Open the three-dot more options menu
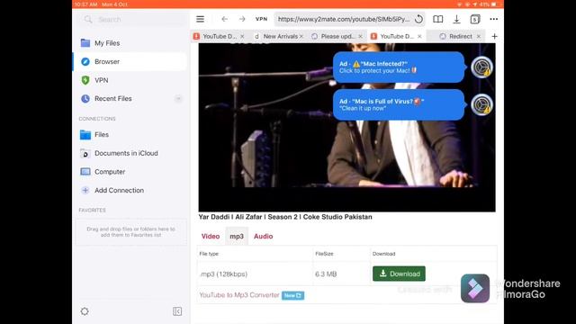 494,19
